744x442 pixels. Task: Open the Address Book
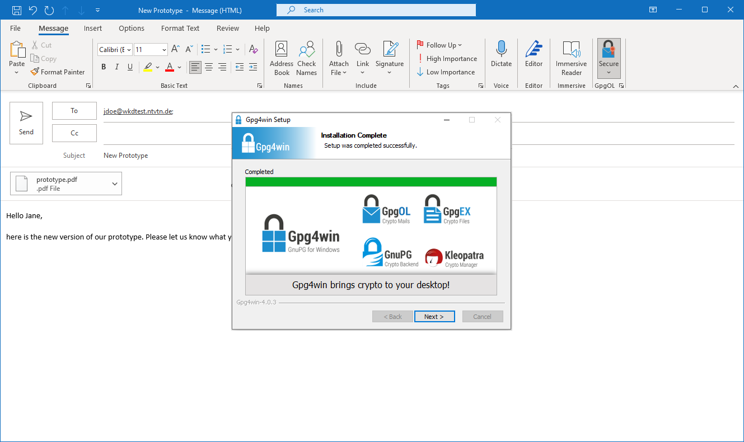point(282,58)
